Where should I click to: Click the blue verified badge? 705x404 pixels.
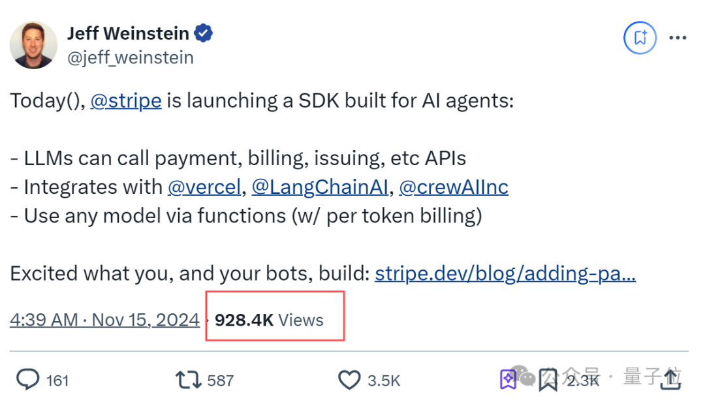(x=203, y=33)
